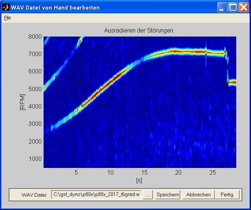The image size is (251, 210).
Task: Open the File menu
Action: [7, 18]
